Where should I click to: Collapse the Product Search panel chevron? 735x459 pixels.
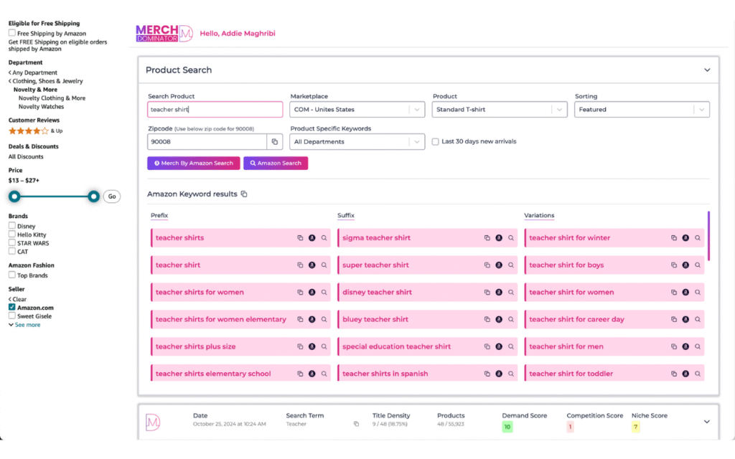(707, 70)
